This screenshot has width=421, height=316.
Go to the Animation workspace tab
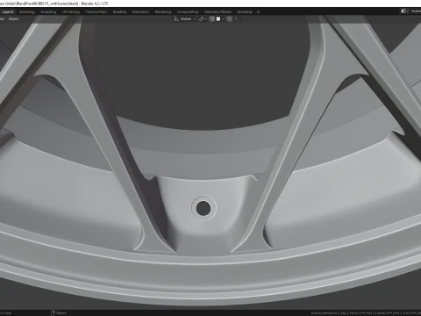[140, 12]
